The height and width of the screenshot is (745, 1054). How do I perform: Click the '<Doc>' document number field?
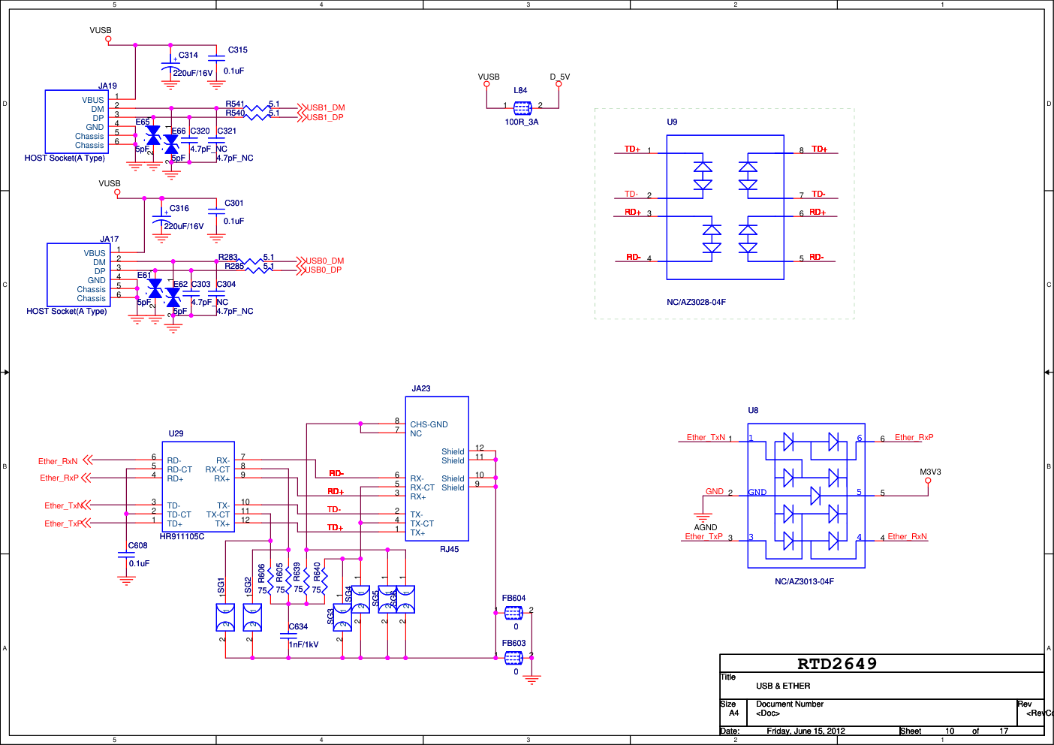(768, 713)
